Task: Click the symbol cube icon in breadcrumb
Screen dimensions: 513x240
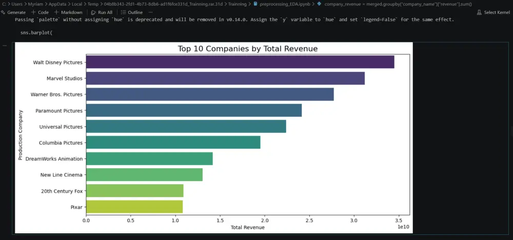Action: [319, 4]
